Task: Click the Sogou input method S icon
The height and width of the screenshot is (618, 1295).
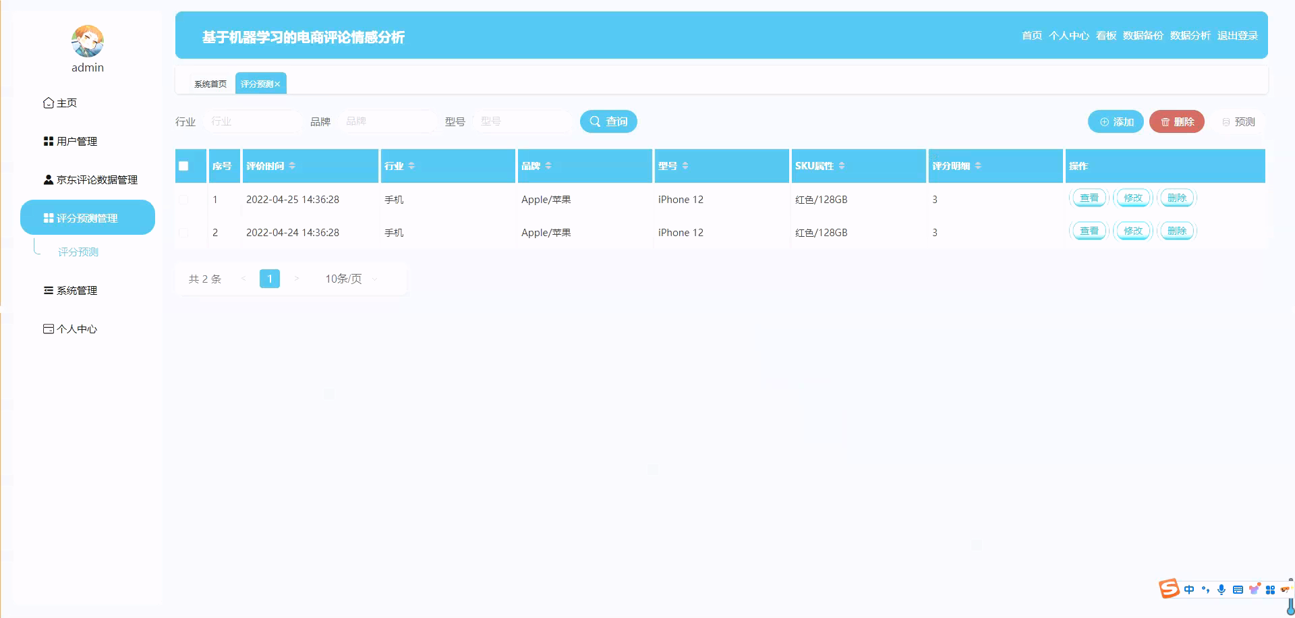Action: click(x=1169, y=589)
